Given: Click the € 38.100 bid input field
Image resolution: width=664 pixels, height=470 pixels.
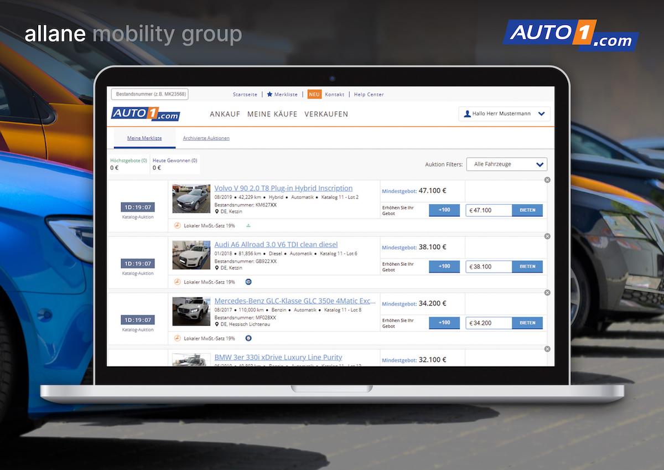Looking at the screenshot, I should click(x=489, y=266).
